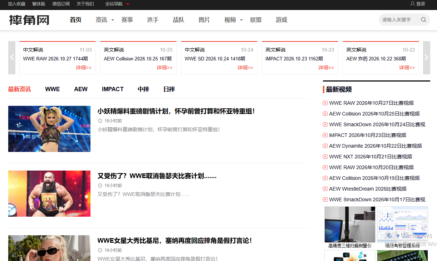Click play icon beside AEW Collision 10月19日 video

[325, 178]
